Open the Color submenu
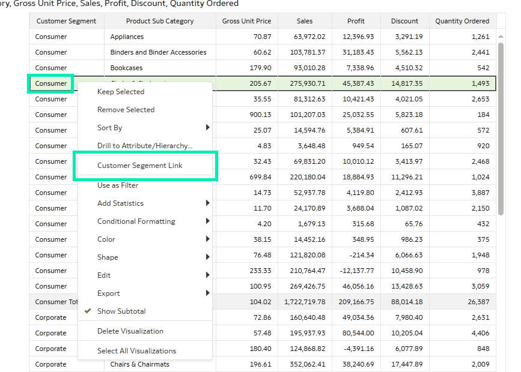Viewport: 521px width, 372px height. 145,239
